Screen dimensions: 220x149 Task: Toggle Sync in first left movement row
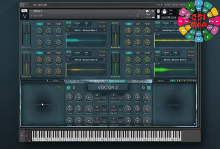pyautogui.click(x=104, y=99)
